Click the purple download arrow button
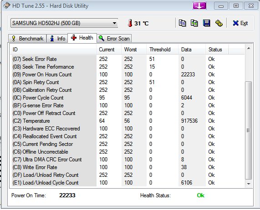 pyautogui.click(x=199, y=6)
